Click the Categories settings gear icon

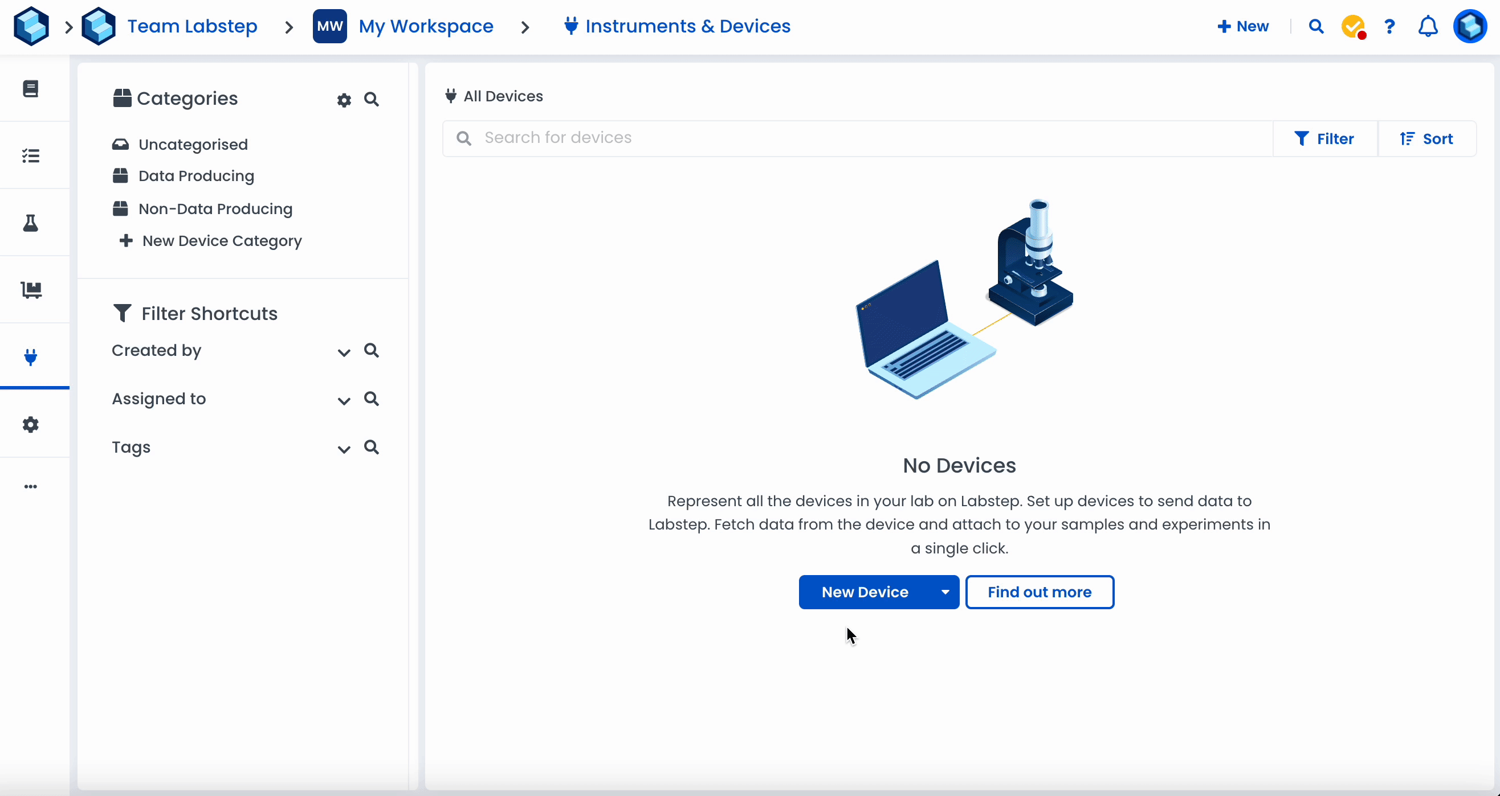(344, 100)
